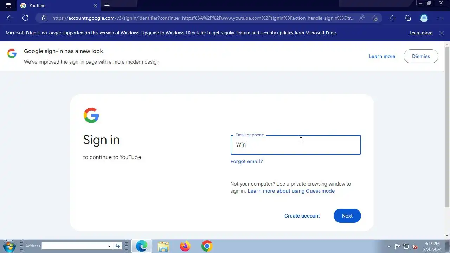The width and height of the screenshot is (450, 253).
Task: Open the Favorites list icon
Action: (392, 18)
